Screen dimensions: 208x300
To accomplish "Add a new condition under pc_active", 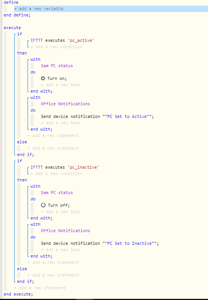I will coord(56,47).
